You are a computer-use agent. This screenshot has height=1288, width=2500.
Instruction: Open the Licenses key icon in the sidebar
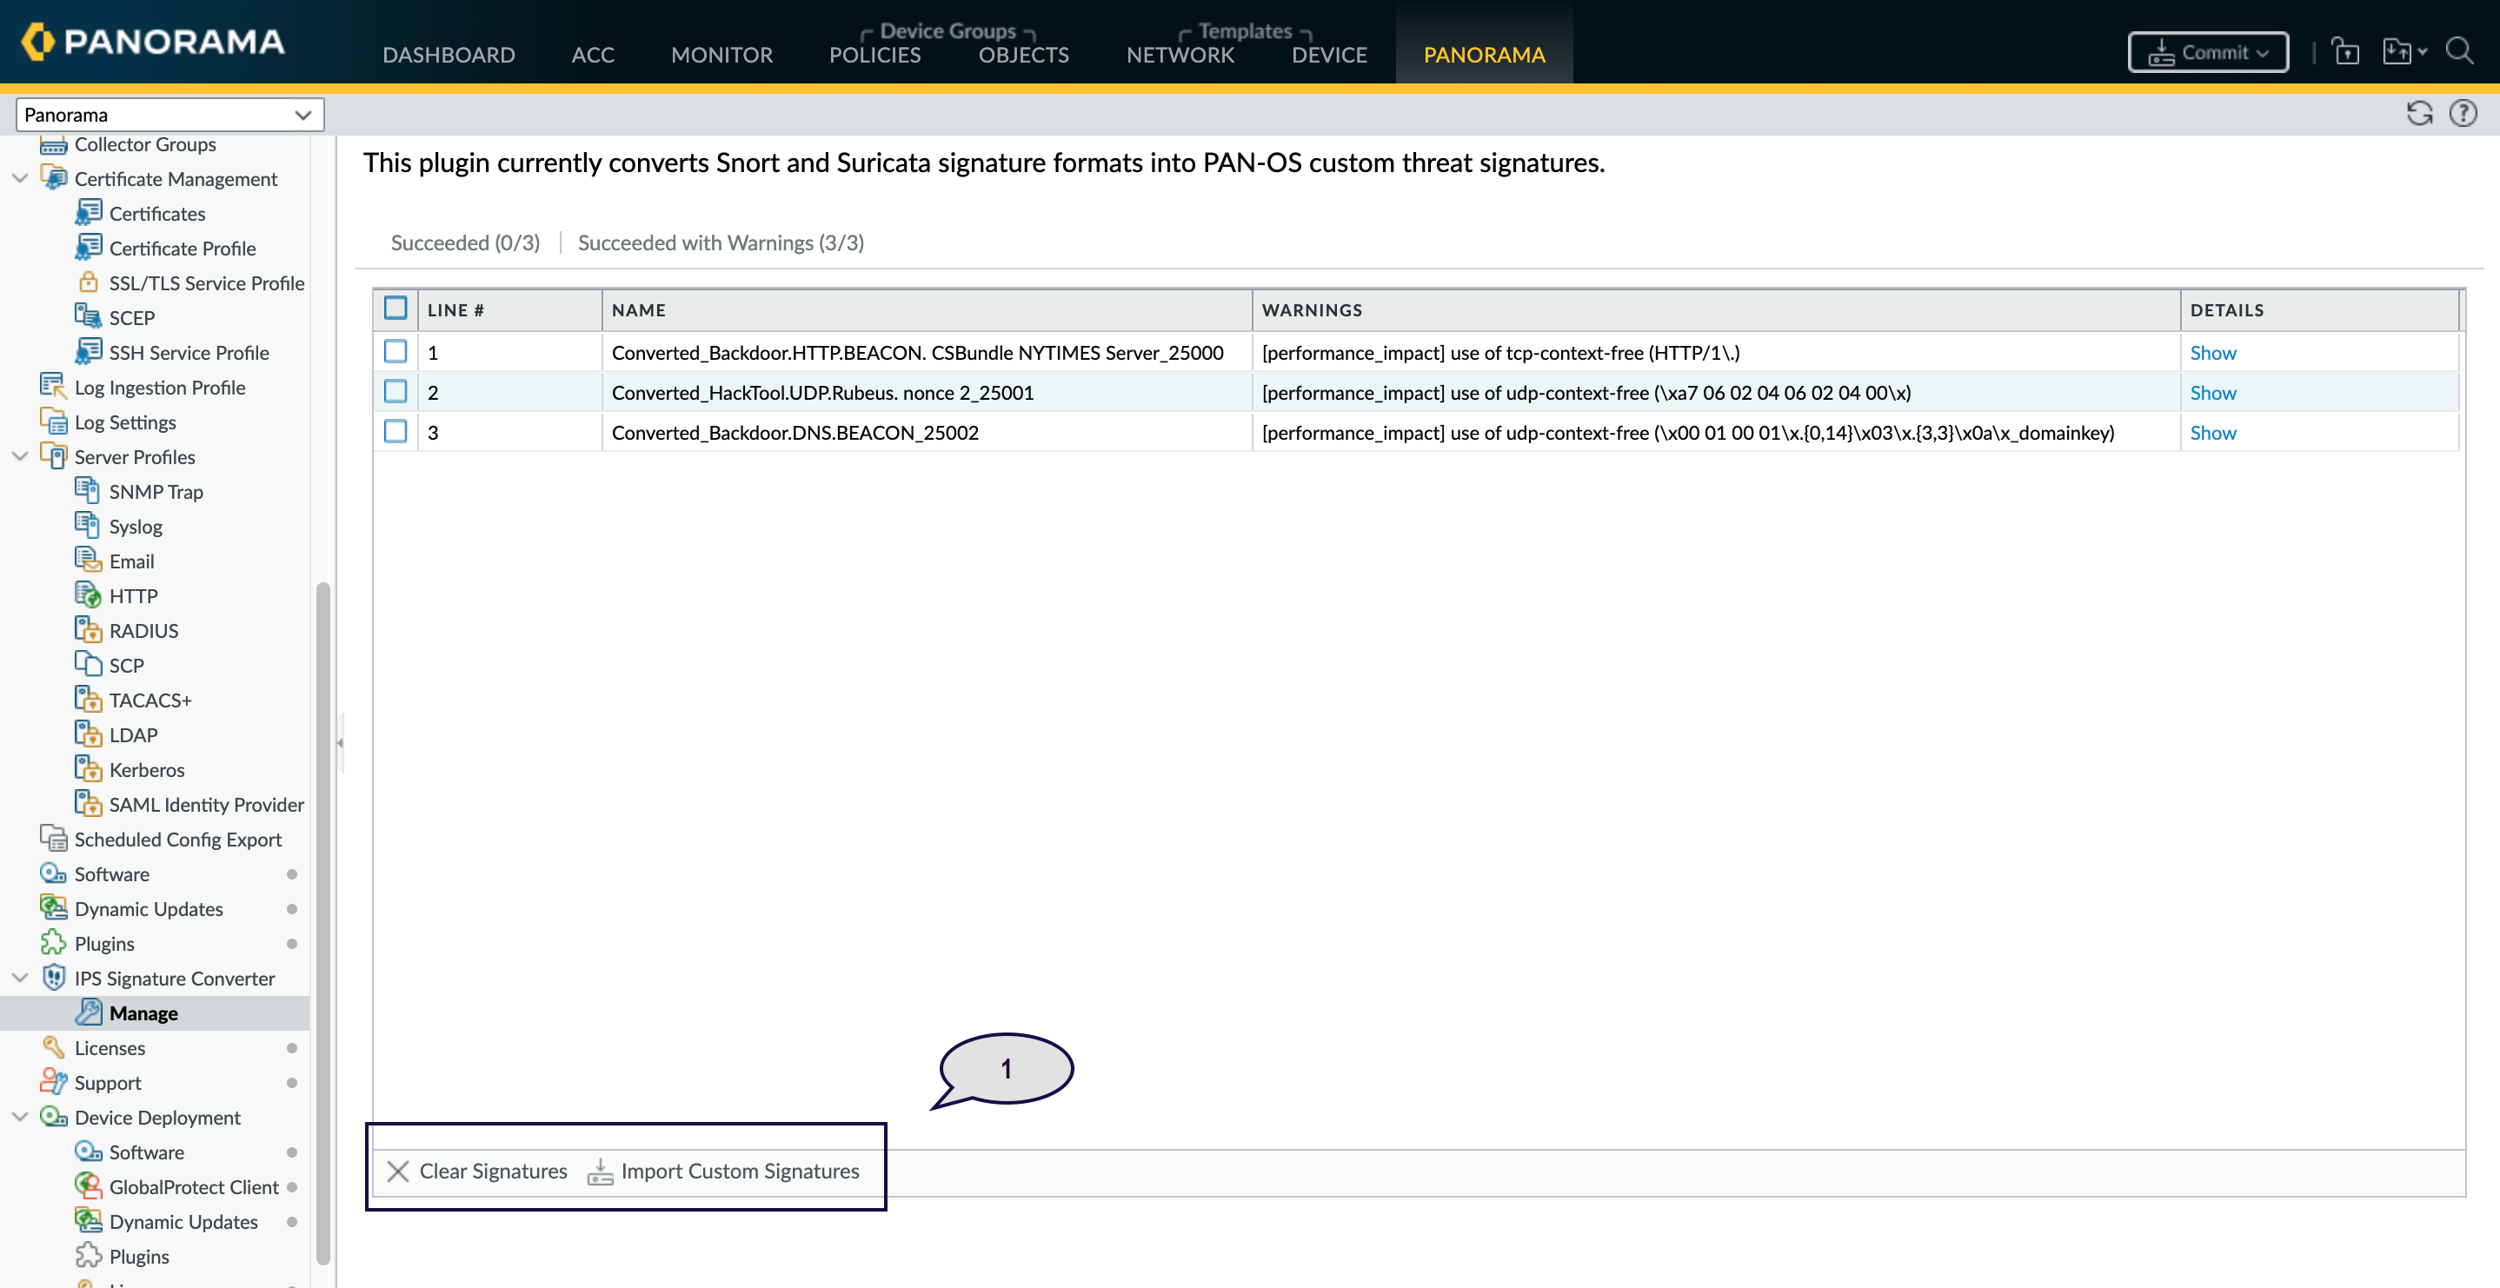coord(52,1047)
